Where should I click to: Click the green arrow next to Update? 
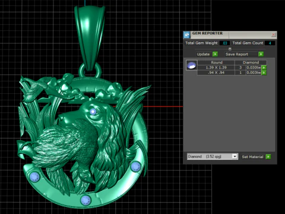tap(215, 54)
